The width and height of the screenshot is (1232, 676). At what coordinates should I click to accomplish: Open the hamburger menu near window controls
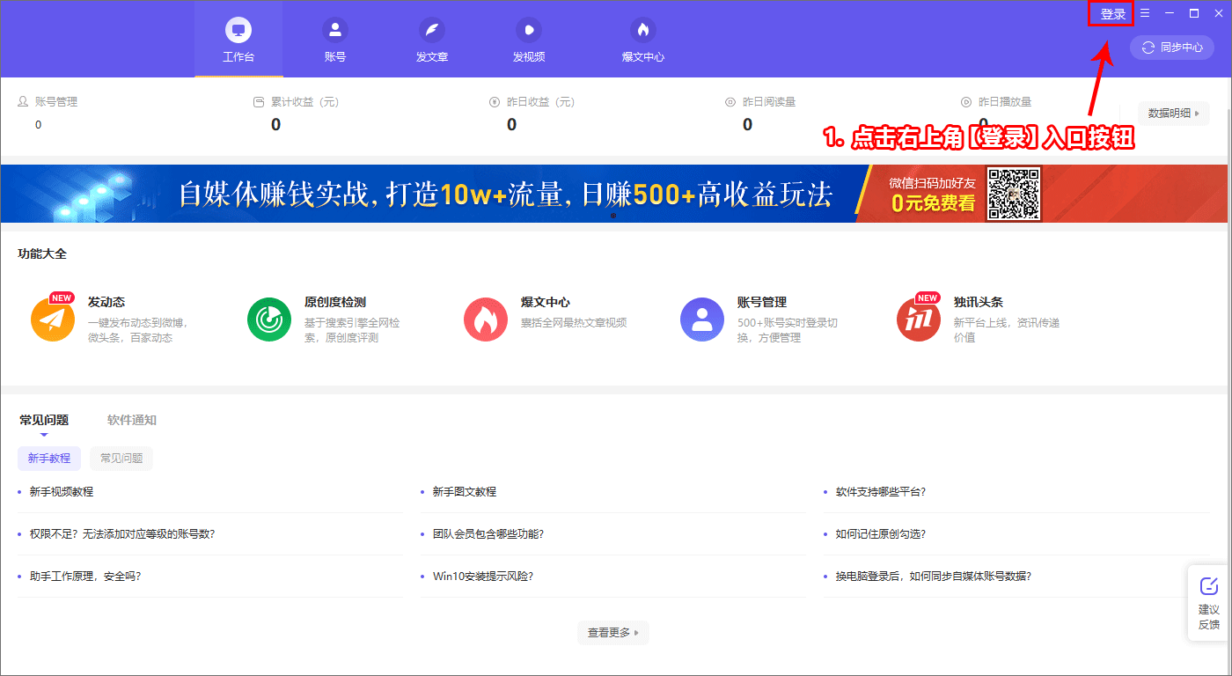point(1145,13)
